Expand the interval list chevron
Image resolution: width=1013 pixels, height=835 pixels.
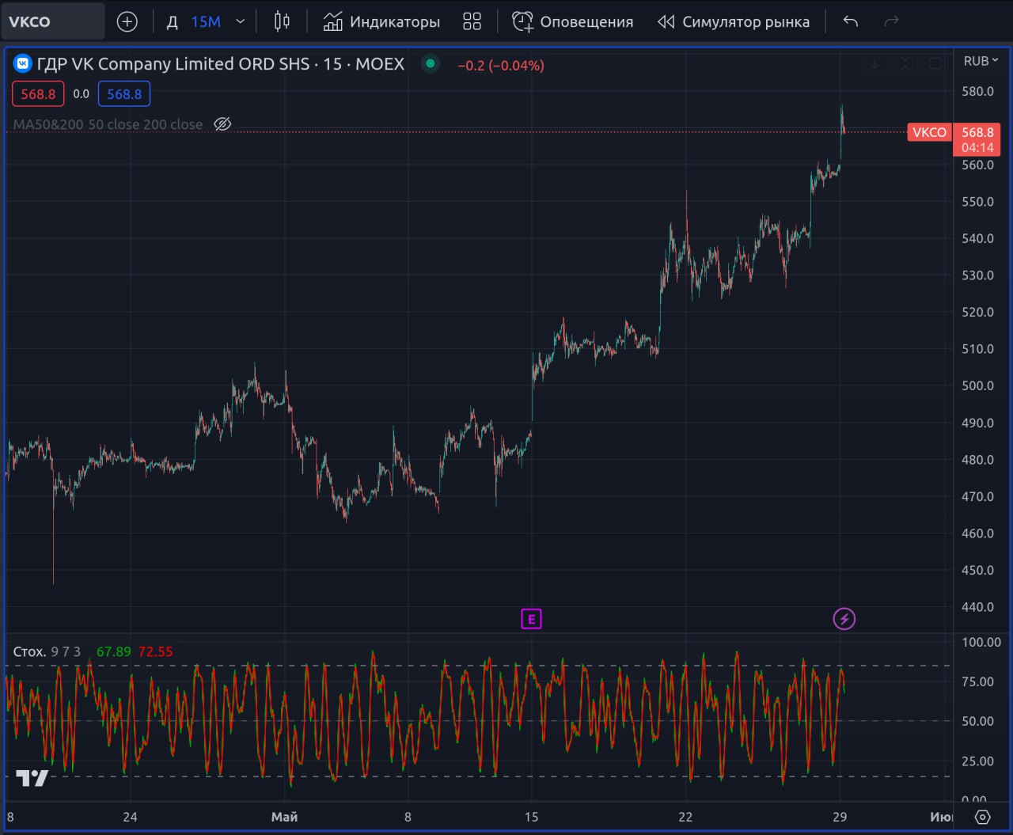(x=241, y=21)
